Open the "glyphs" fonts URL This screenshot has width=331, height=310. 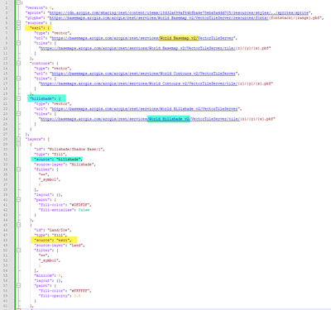(x=159, y=18)
